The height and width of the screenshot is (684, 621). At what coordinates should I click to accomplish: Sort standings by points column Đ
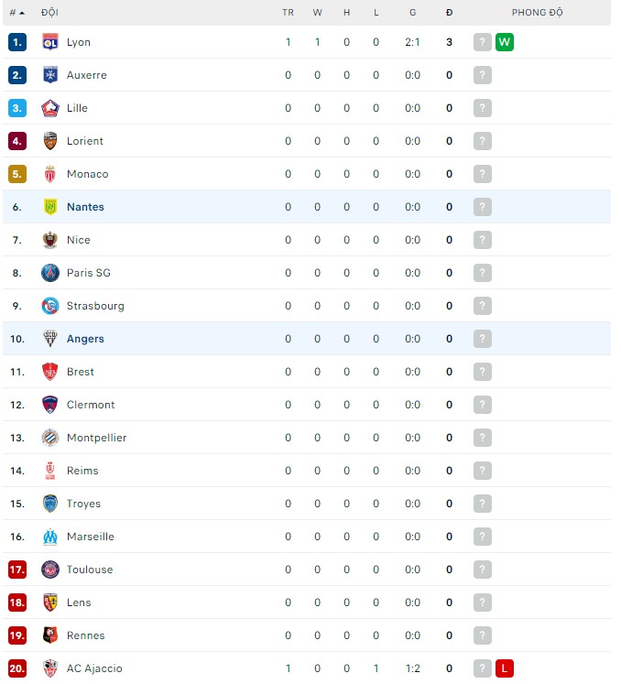coord(449,13)
